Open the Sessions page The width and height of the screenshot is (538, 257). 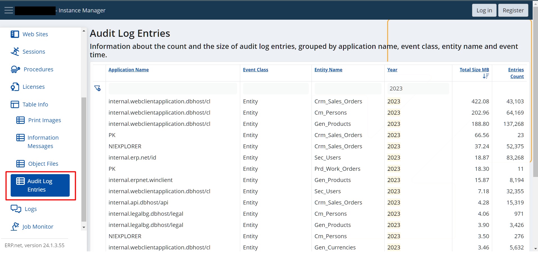click(x=34, y=52)
